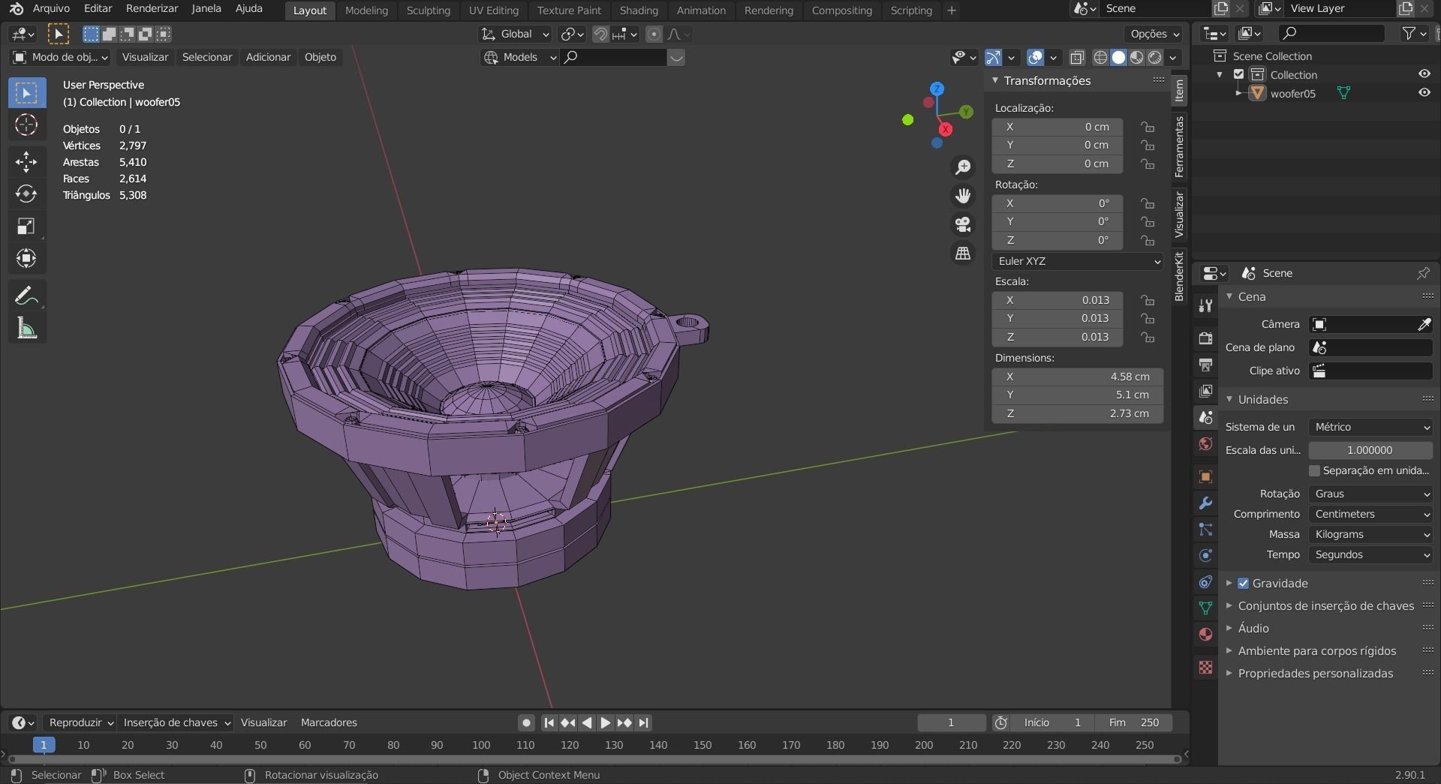
Task: Open the Render properties tab icon
Action: tap(1205, 338)
